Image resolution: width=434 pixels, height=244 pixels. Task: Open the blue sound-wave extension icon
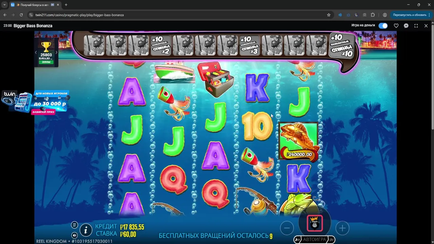340,15
